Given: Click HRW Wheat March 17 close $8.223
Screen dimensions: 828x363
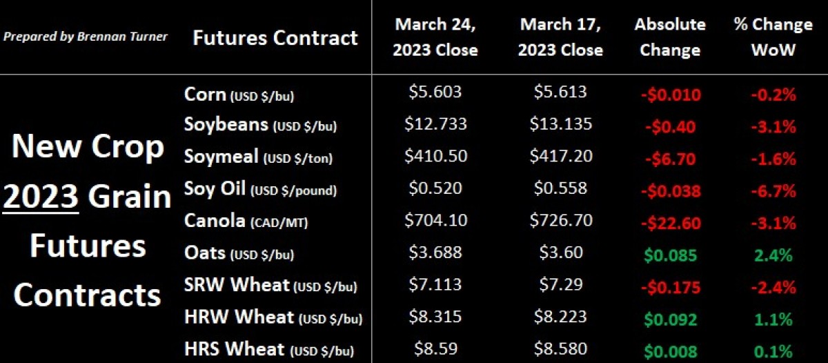Looking at the screenshot, I should [560, 316].
